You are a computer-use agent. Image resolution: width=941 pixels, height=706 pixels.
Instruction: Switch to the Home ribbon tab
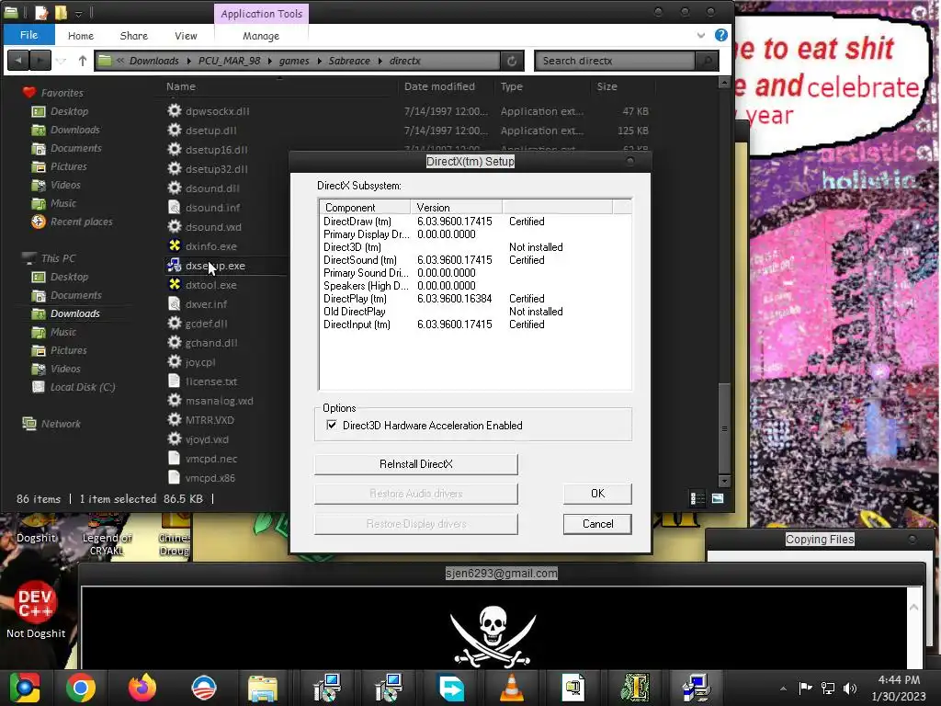pyautogui.click(x=81, y=36)
